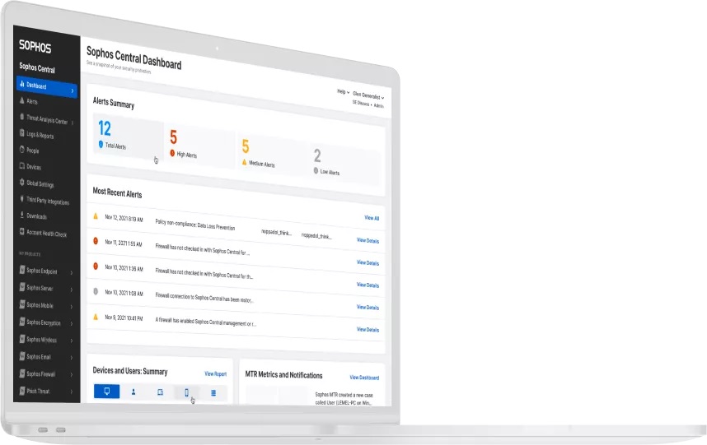707x445 pixels.
Task: Open Account Health Check
Action: pyautogui.click(x=46, y=234)
